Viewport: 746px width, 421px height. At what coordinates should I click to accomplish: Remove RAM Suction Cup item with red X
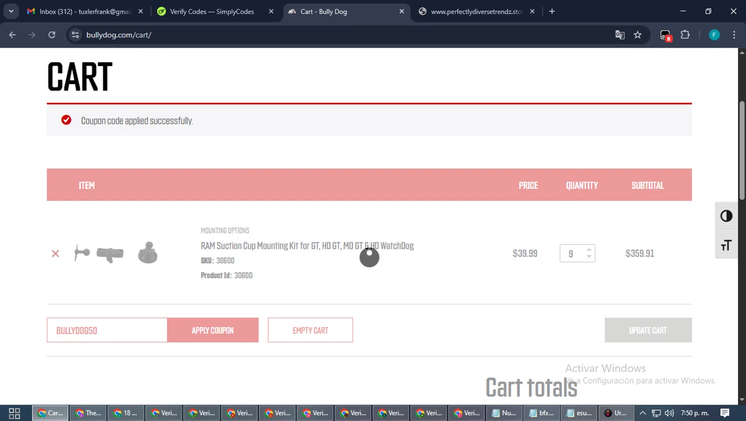(55, 253)
